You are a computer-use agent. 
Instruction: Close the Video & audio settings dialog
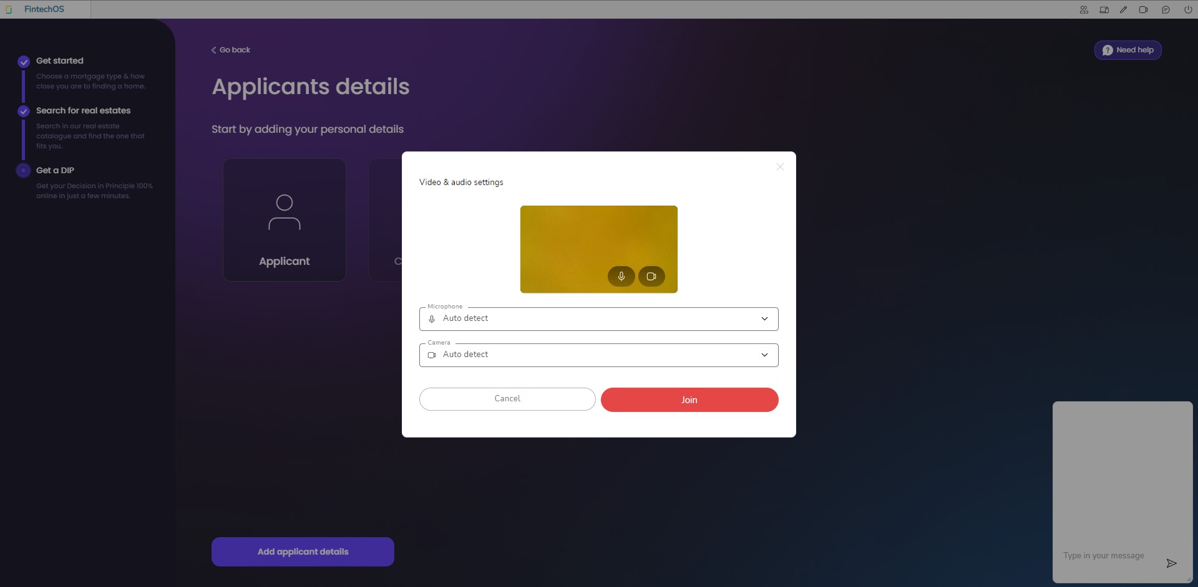click(x=780, y=167)
